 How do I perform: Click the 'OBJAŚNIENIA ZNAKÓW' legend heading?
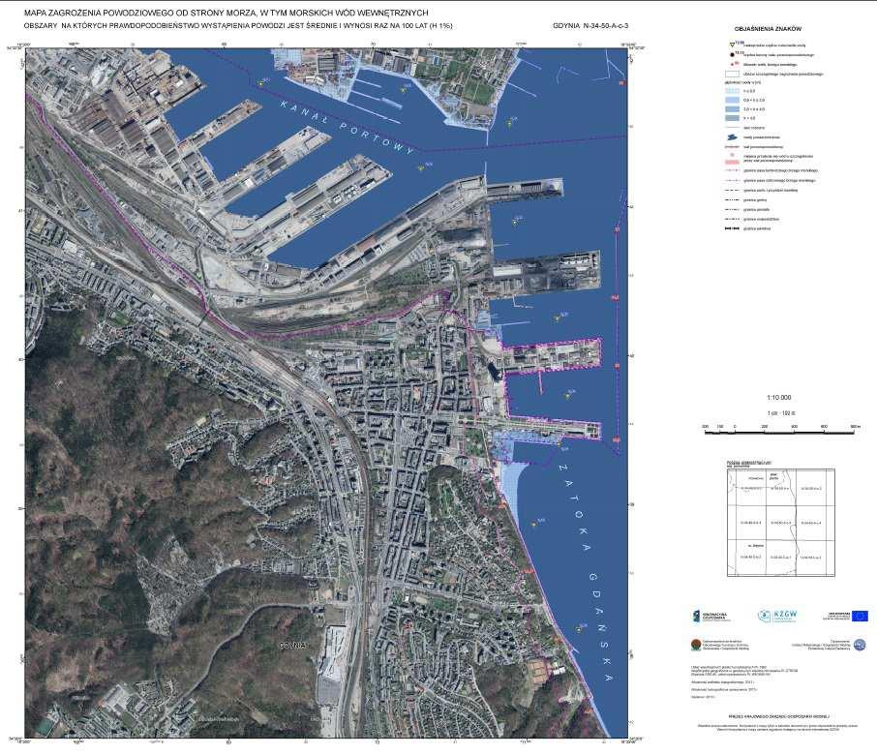[768, 29]
